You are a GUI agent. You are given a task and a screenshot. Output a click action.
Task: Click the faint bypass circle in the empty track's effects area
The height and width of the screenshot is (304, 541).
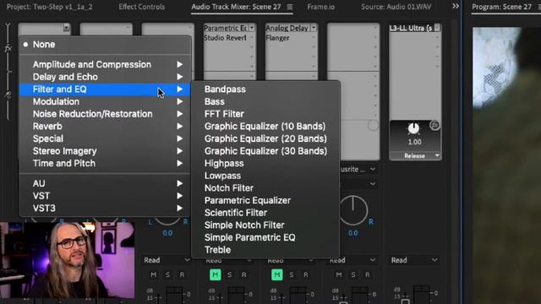373,126
